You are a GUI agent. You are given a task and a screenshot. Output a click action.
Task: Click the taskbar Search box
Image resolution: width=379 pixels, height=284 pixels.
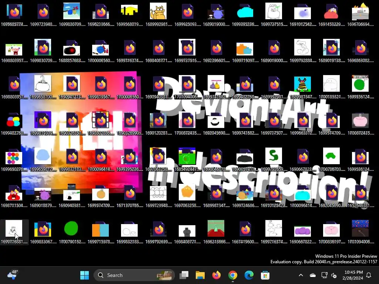coord(134,275)
